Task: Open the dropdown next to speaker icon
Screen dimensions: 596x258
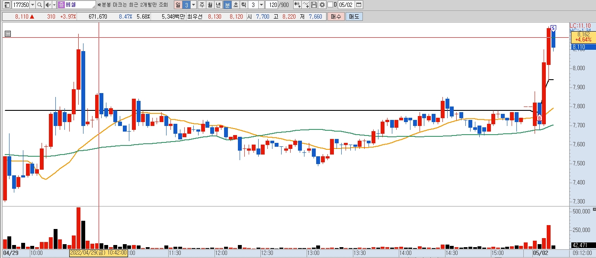Action: [x=54, y=5]
